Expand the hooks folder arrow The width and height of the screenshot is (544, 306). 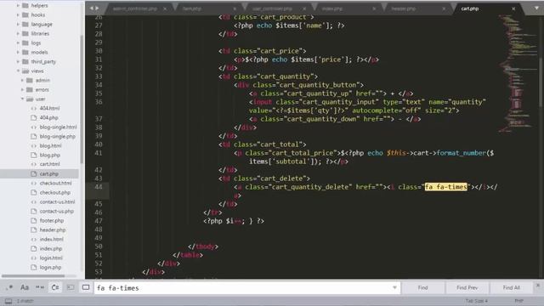pyautogui.click(x=18, y=15)
